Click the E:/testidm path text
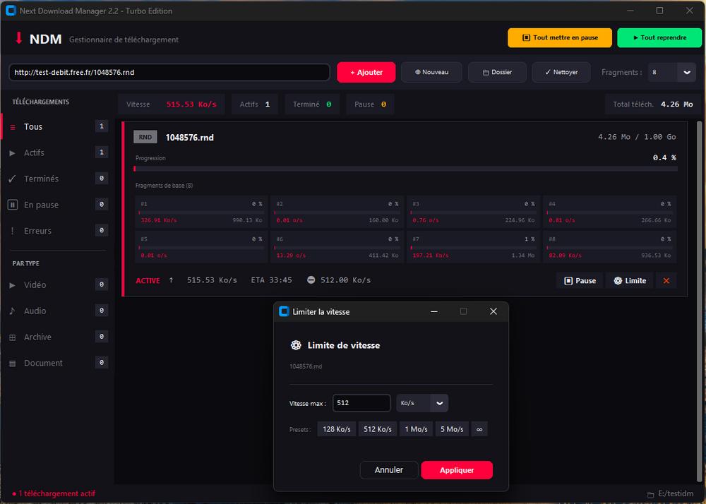The height and width of the screenshot is (504, 706). 676,493
